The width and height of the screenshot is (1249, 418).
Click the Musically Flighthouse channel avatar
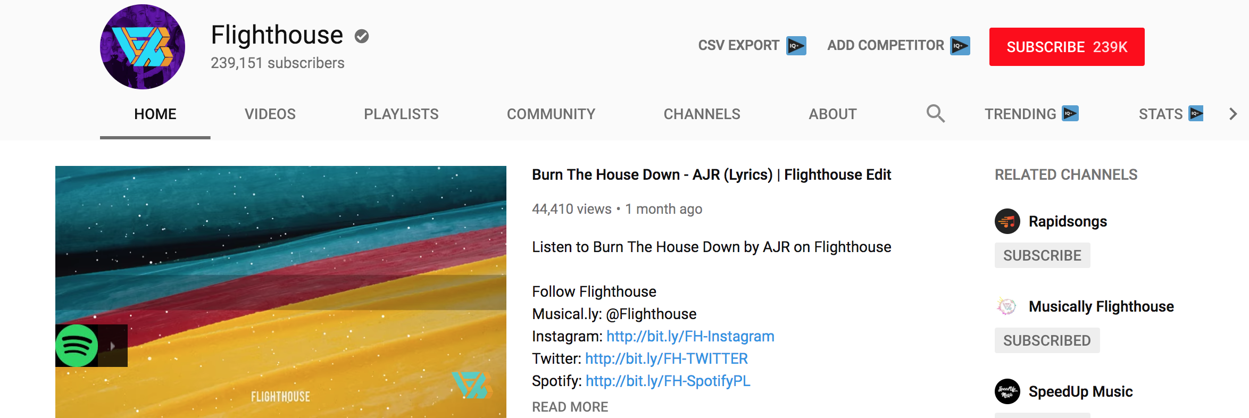pyautogui.click(x=1007, y=306)
